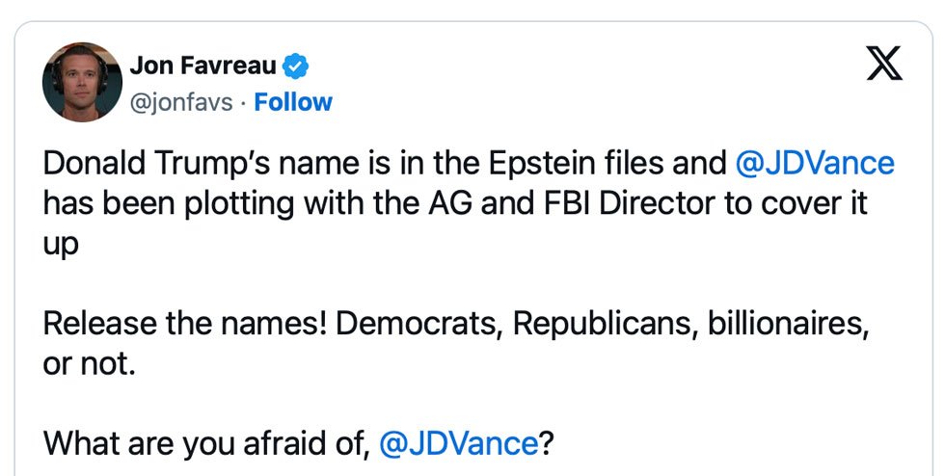
Task: Click the text "What are you afraid of,"
Action: 205,444
